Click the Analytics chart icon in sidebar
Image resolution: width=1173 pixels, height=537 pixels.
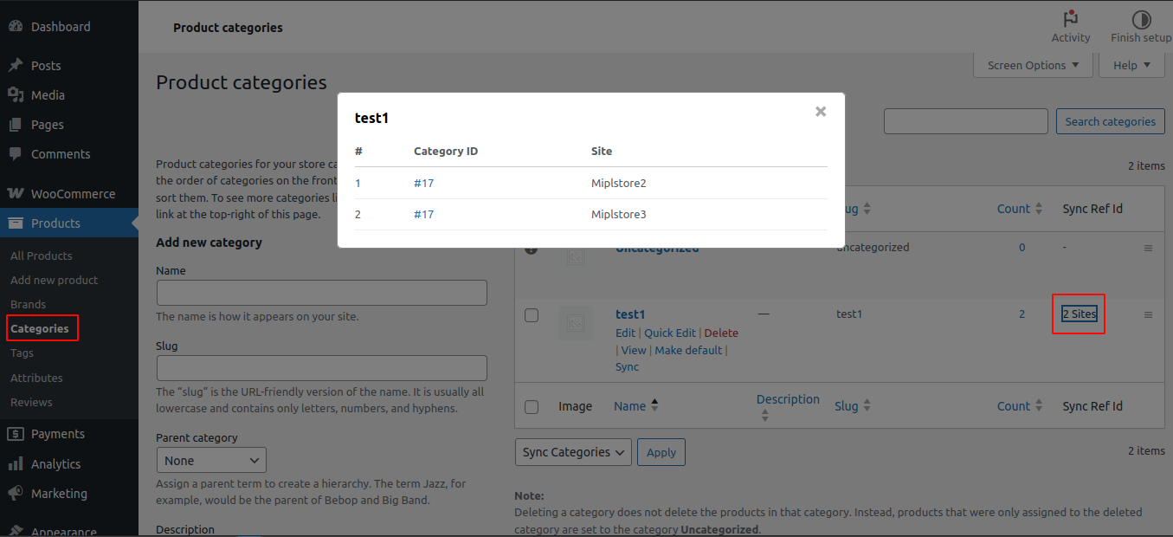click(x=16, y=464)
